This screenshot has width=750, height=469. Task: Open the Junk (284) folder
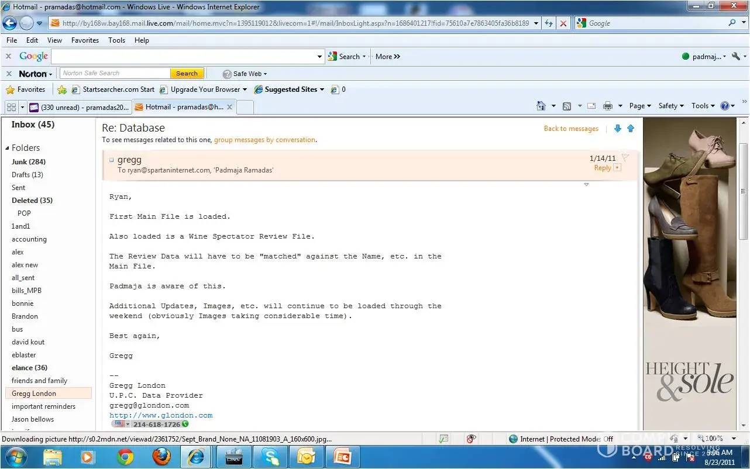pos(29,162)
